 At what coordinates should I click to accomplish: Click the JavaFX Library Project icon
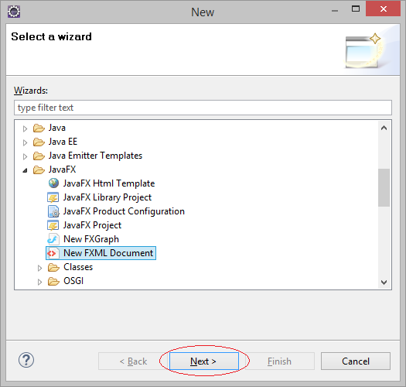(x=53, y=197)
